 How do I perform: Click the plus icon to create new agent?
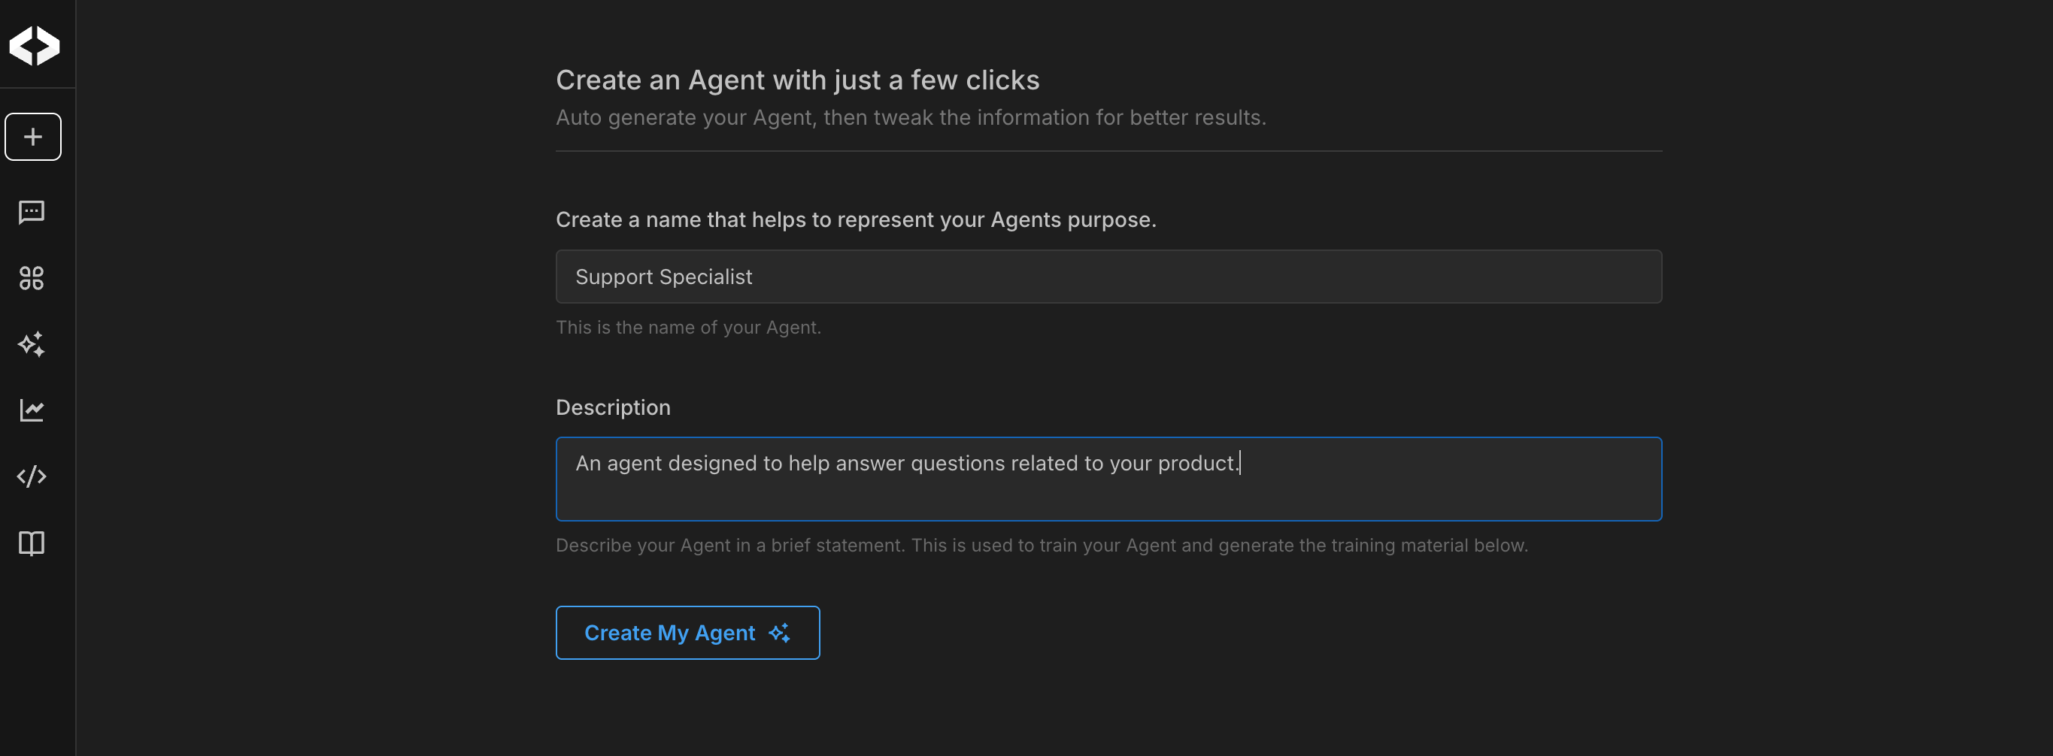(x=32, y=137)
